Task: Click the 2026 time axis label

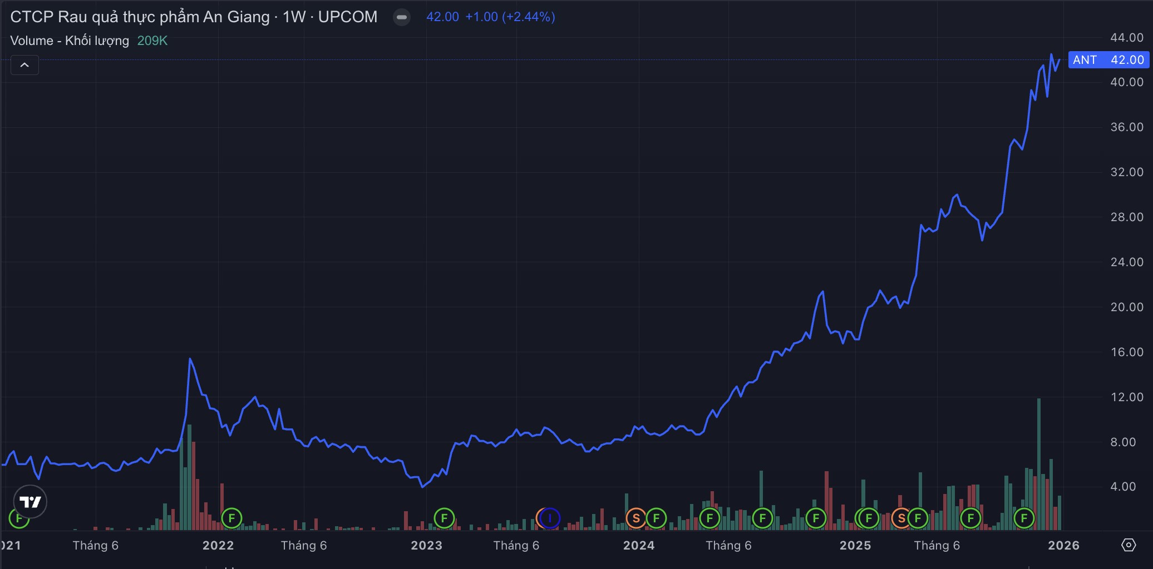Action: tap(1063, 545)
